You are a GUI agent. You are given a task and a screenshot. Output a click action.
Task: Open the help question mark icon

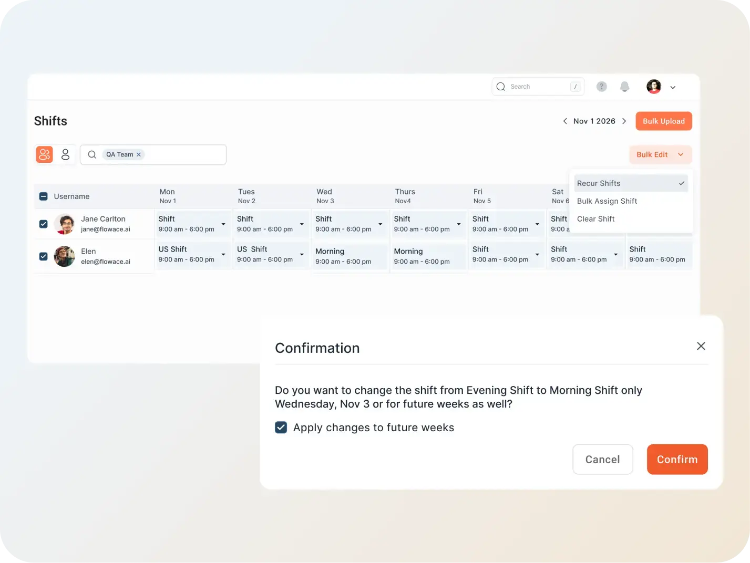pyautogui.click(x=601, y=87)
